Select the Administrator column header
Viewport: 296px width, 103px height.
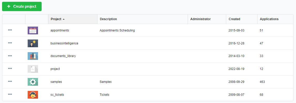201,19
